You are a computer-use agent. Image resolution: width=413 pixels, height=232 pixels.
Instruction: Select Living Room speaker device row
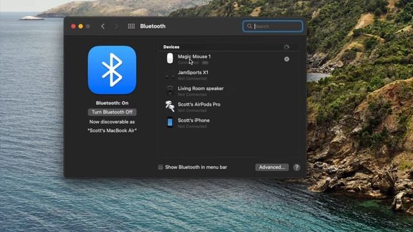(x=228, y=91)
